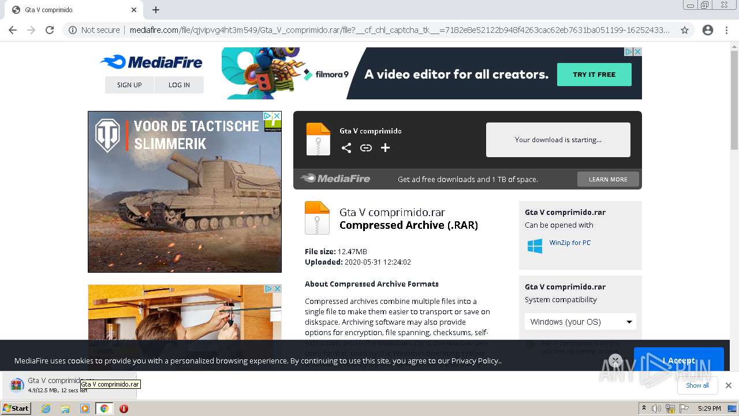Click the red Opera icon in taskbar
The width and height of the screenshot is (739, 416).
[x=124, y=408]
